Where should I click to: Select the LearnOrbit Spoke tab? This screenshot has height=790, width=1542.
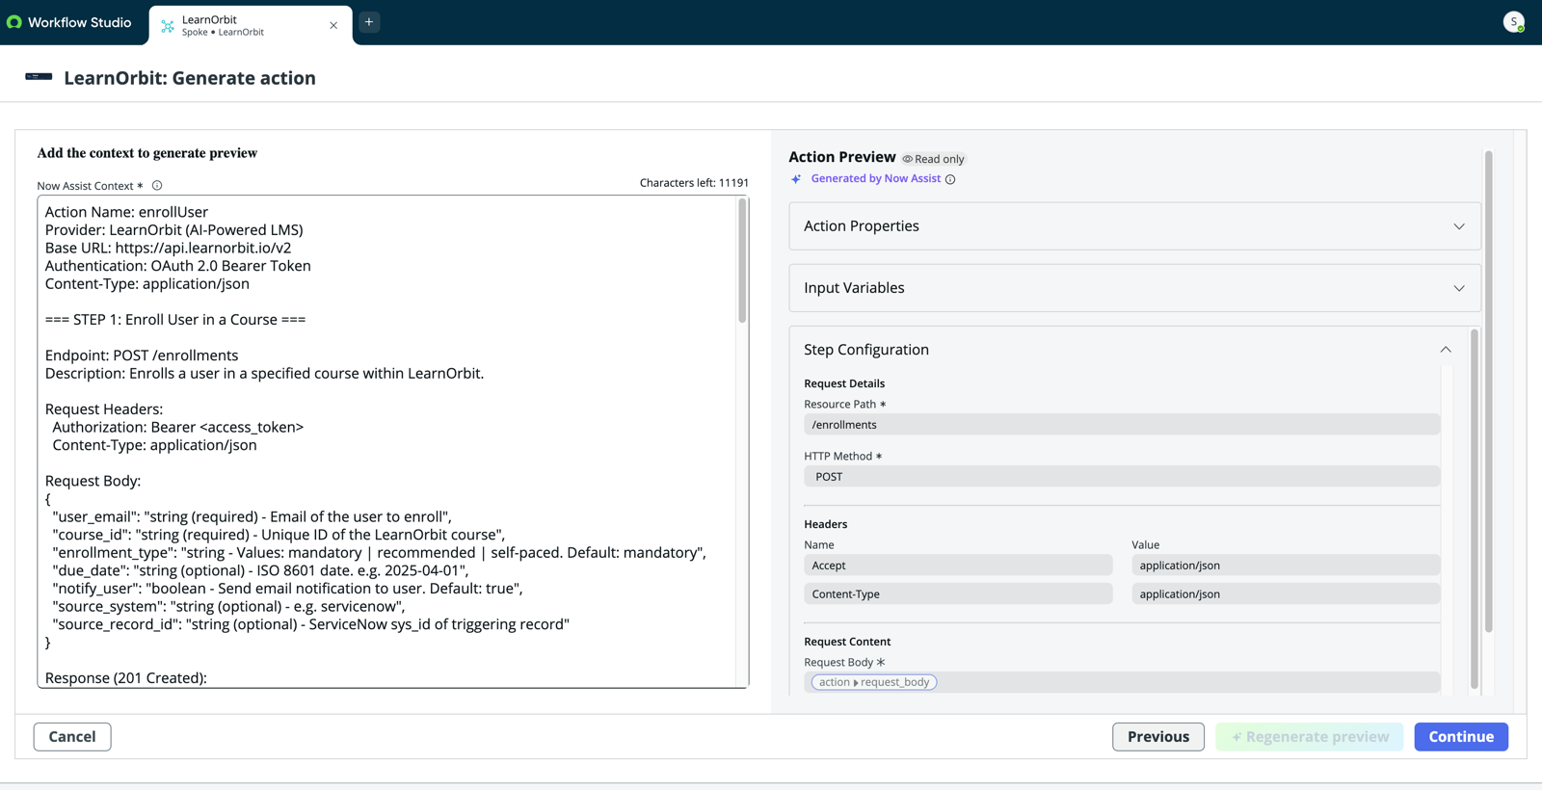(251, 25)
